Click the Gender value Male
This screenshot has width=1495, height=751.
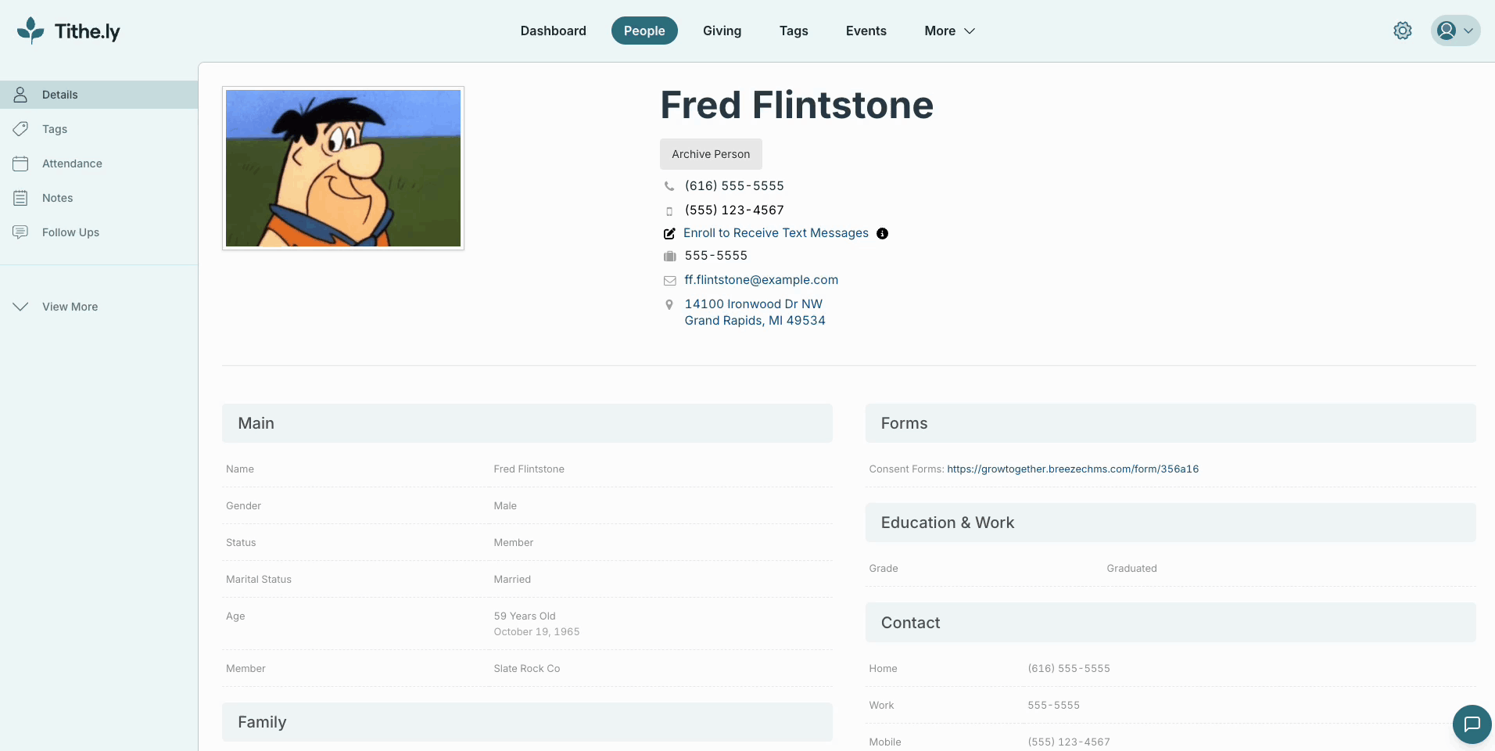coord(505,506)
